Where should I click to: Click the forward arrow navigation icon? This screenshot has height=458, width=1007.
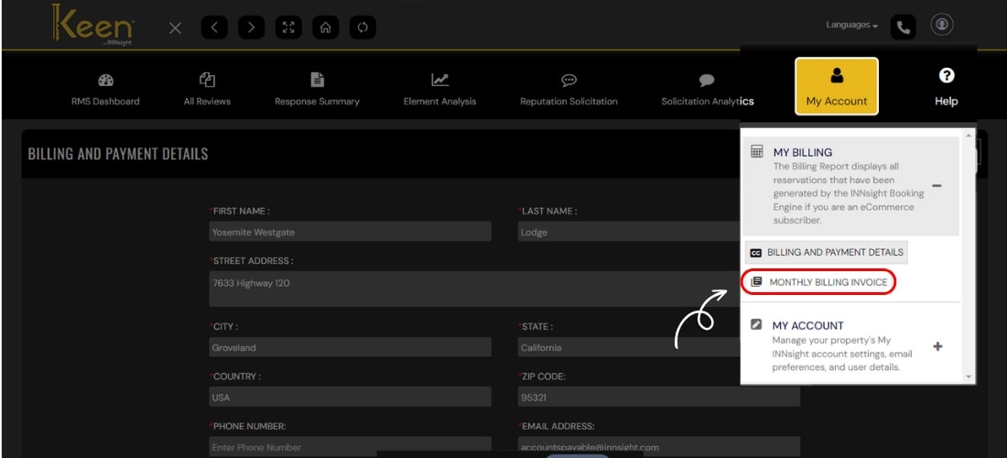click(x=251, y=27)
